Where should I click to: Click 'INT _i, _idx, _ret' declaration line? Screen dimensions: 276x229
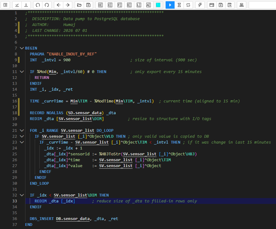pyautogui.click(x=51, y=89)
